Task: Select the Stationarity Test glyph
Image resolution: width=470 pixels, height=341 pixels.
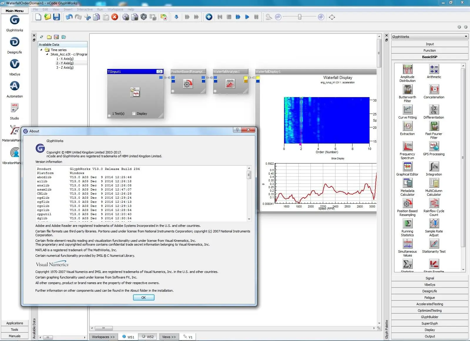Action: click(x=434, y=246)
